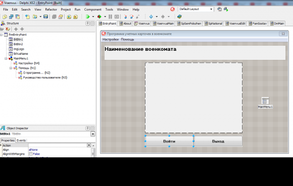Screen dimensions: 293x186
Task: Click the Program Reset stop icon
Action: pos(117,17)
